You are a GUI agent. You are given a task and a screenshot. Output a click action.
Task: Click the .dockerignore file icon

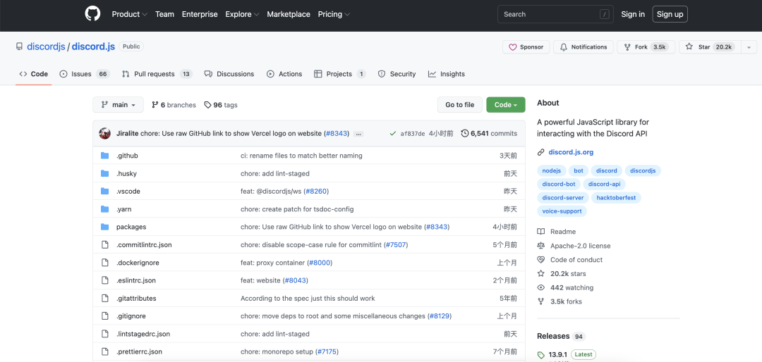click(104, 263)
